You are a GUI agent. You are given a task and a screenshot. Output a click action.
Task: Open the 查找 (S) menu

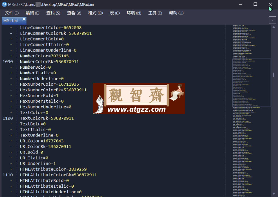pyautogui.click(x=53, y=13)
